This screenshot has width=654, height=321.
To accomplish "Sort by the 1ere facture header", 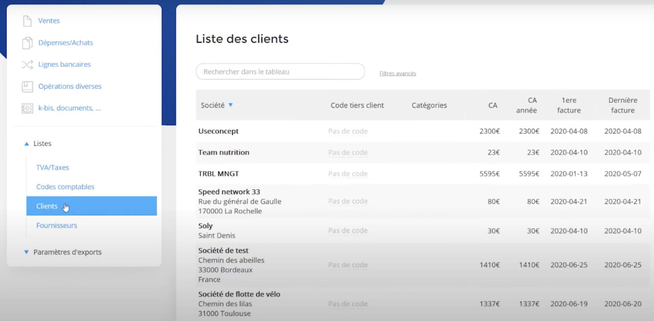I will (x=569, y=105).
